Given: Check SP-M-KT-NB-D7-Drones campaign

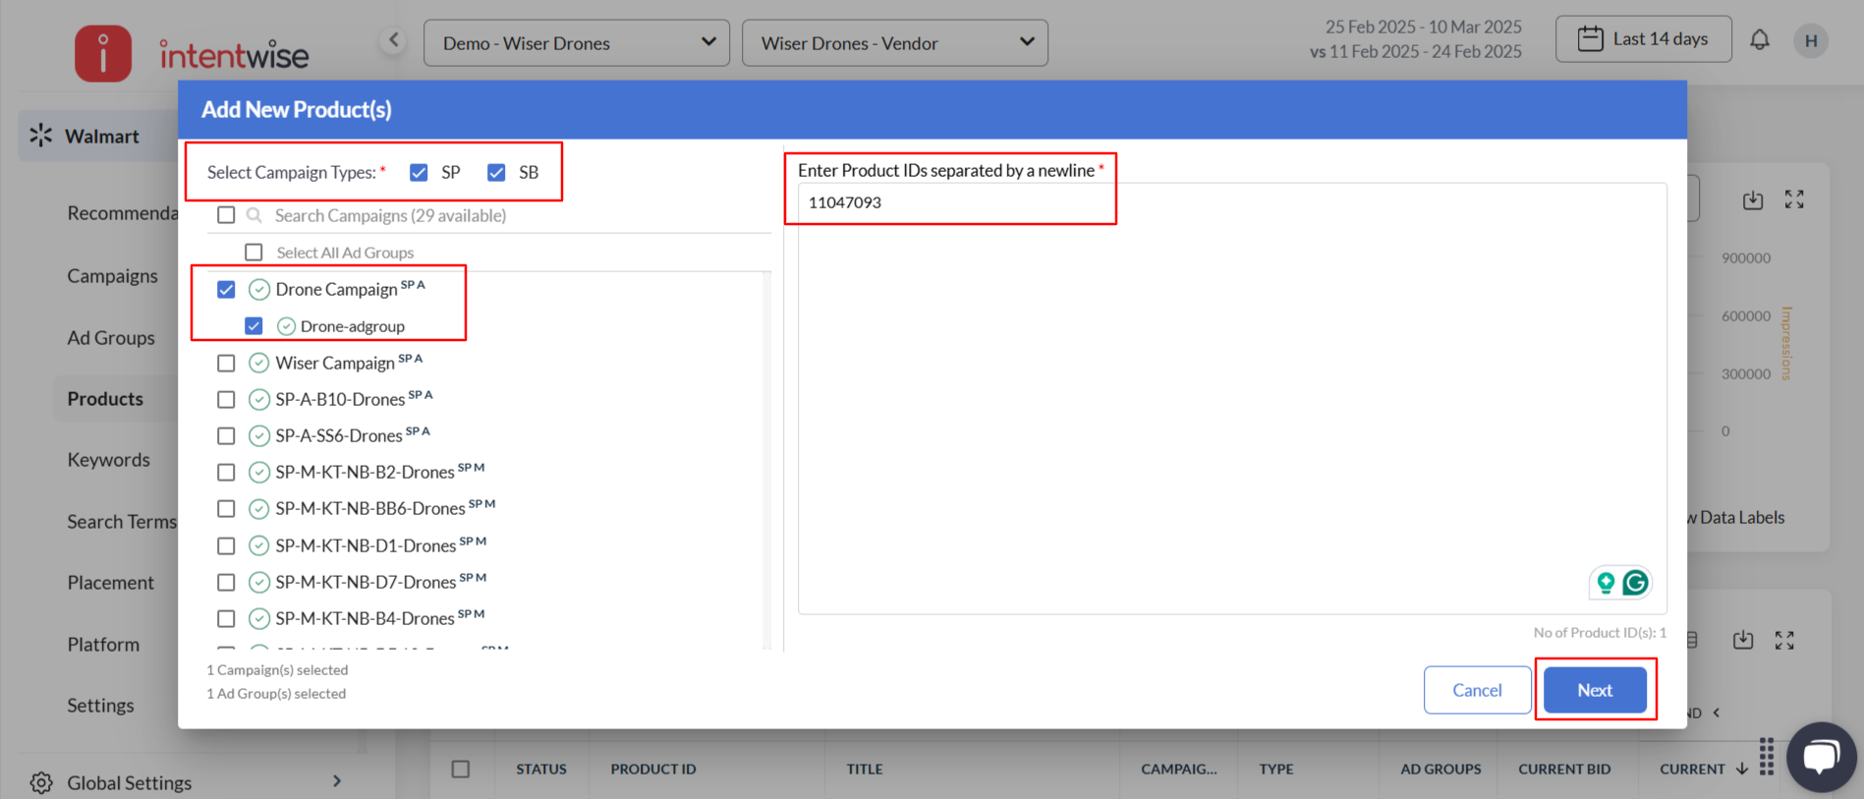Looking at the screenshot, I should coord(226,582).
